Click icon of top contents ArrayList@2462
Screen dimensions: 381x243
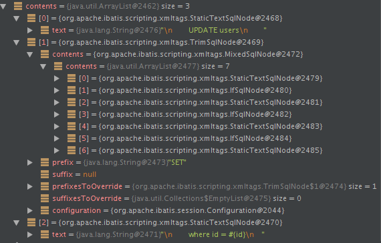pyautogui.click(x=18, y=6)
